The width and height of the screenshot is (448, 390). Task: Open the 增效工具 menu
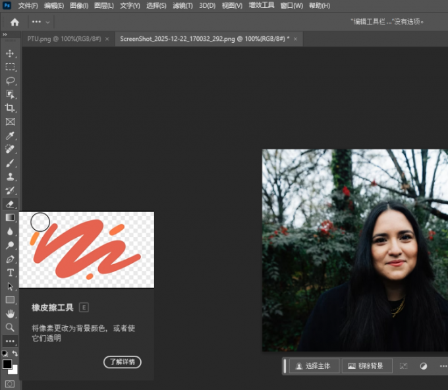tap(262, 5)
